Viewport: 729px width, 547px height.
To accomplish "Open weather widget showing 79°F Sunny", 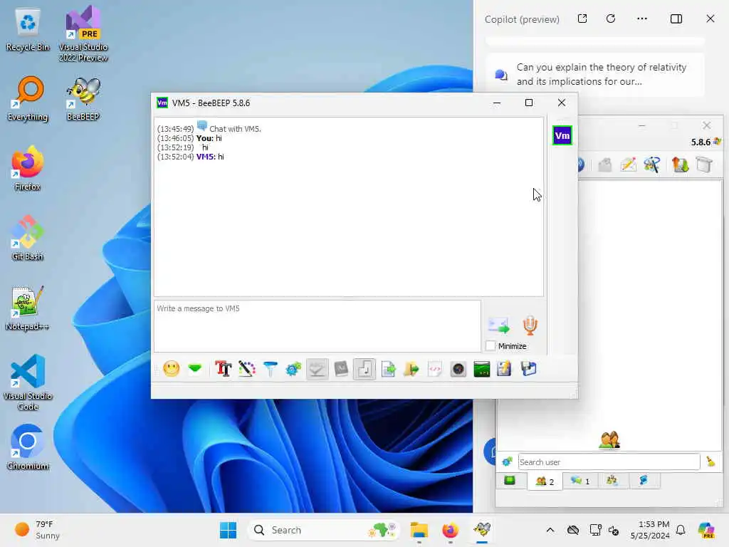I will pyautogui.click(x=38, y=530).
